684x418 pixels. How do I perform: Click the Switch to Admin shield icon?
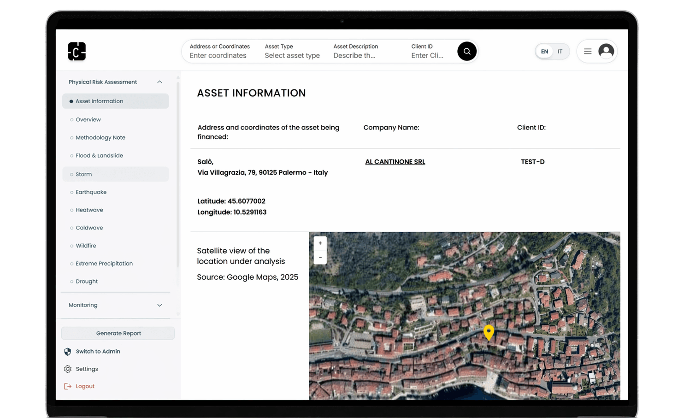pyautogui.click(x=68, y=352)
